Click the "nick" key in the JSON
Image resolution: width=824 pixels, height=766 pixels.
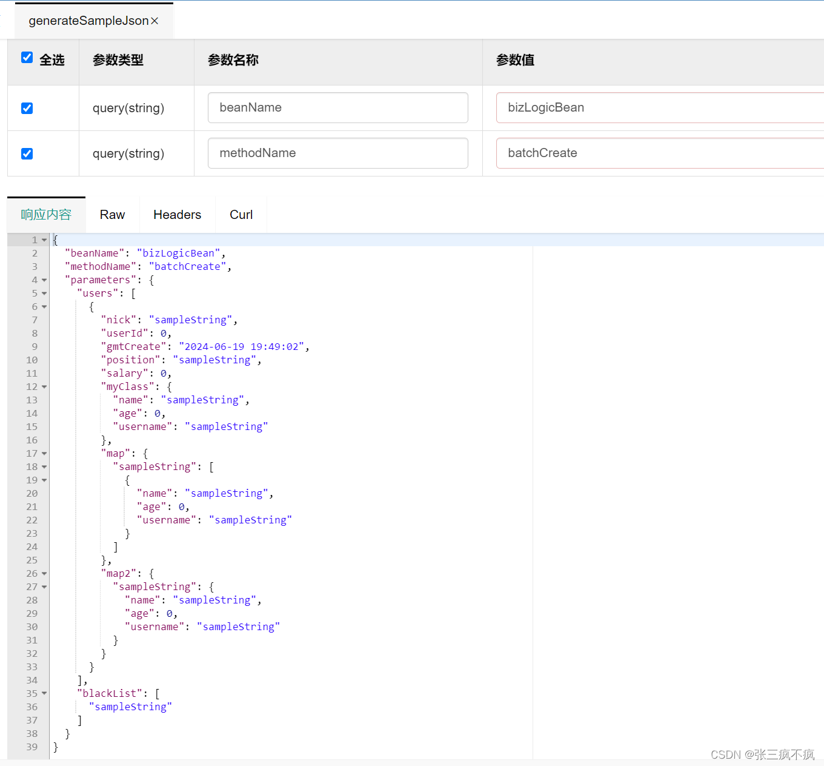click(119, 320)
